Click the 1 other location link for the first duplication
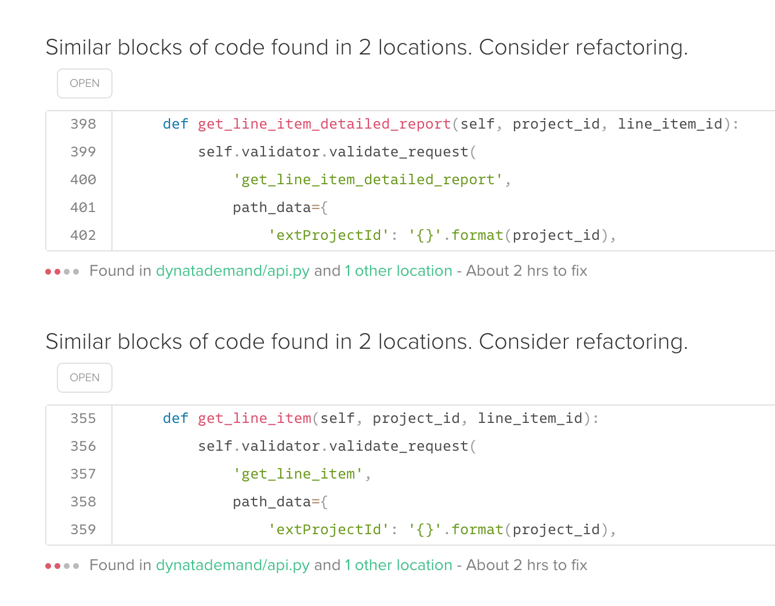This screenshot has width=775, height=606. [x=399, y=271]
